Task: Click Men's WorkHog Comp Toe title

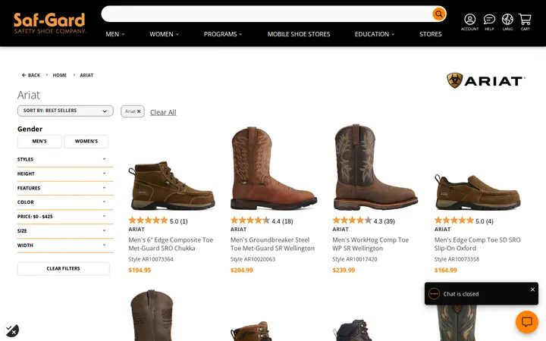Action: [371, 244]
